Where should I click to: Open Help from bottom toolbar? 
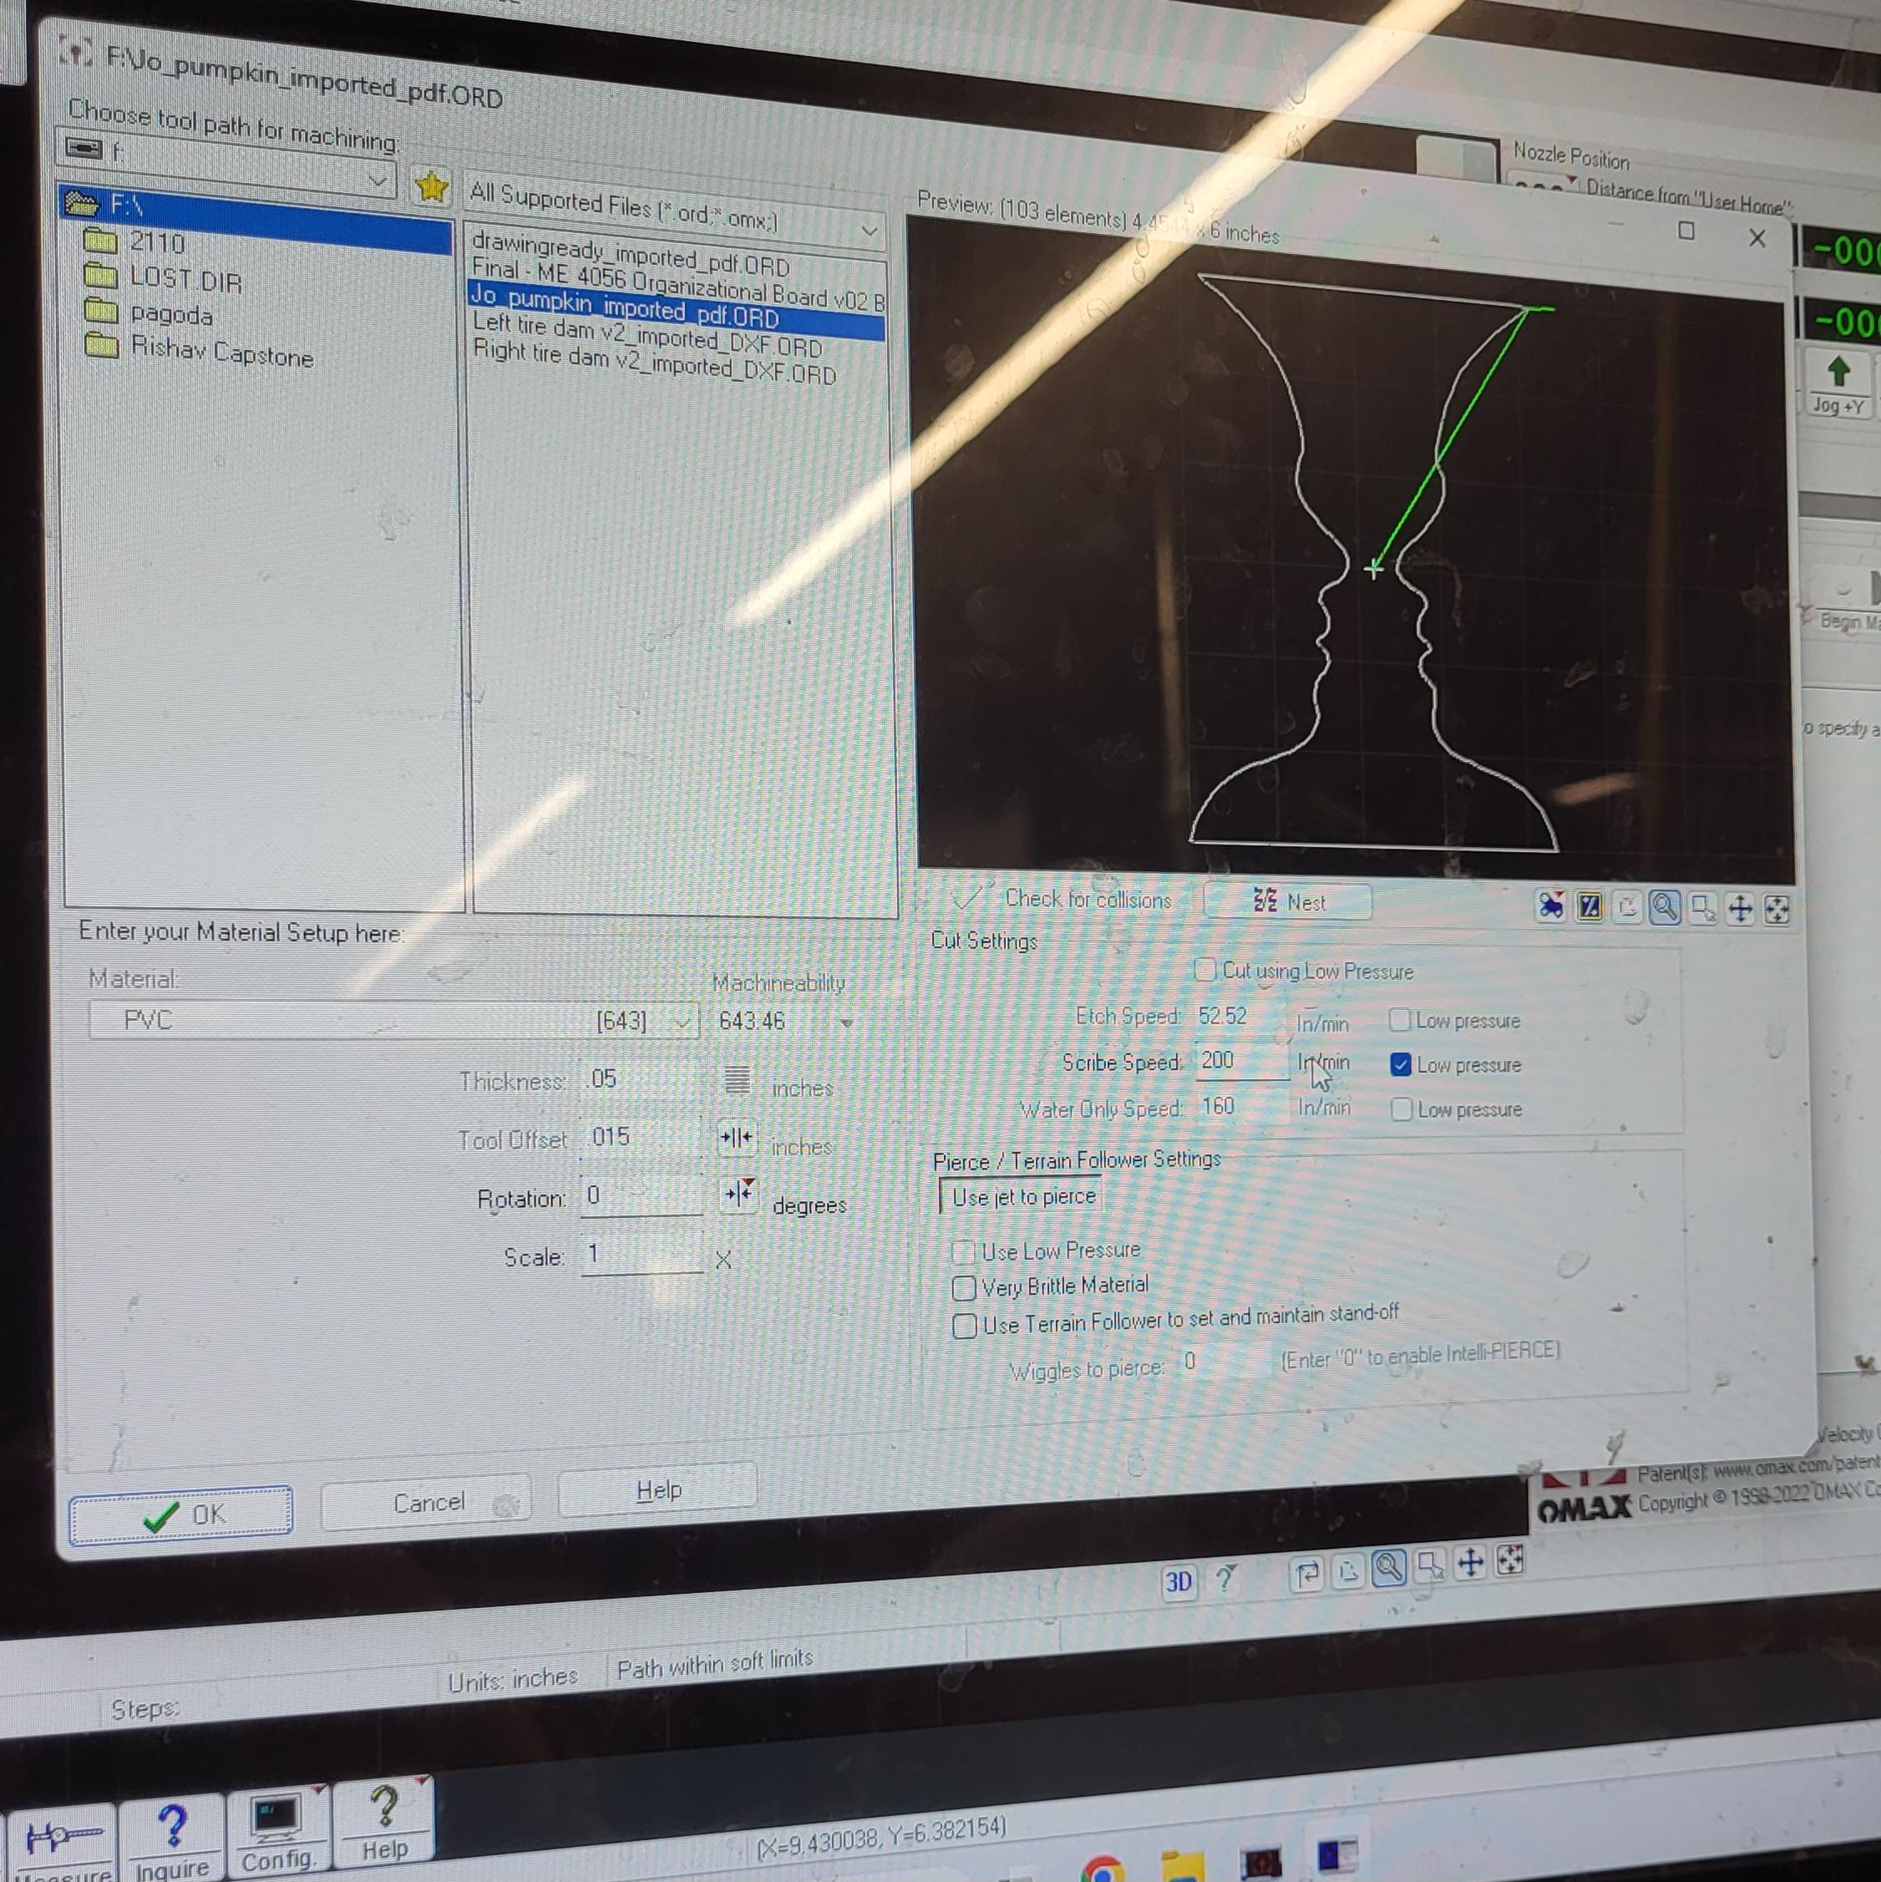click(x=383, y=1823)
